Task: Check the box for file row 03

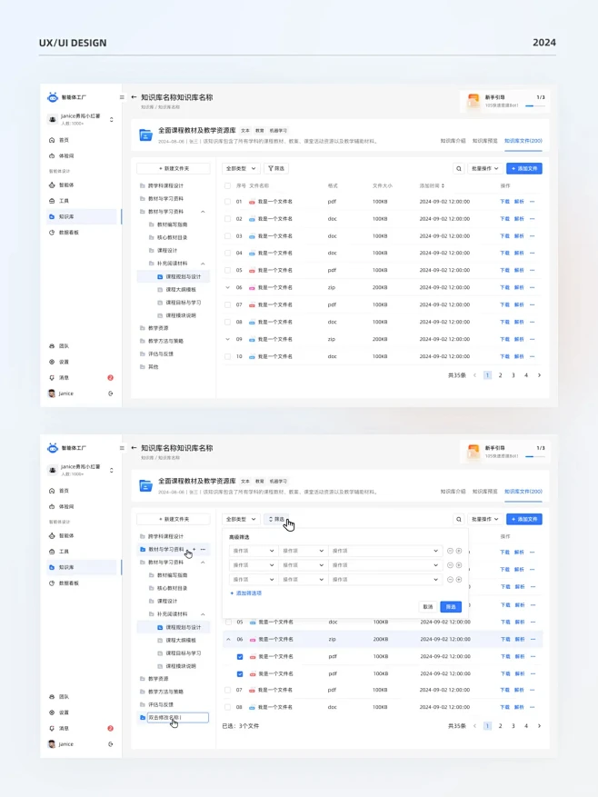Action: [x=228, y=236]
